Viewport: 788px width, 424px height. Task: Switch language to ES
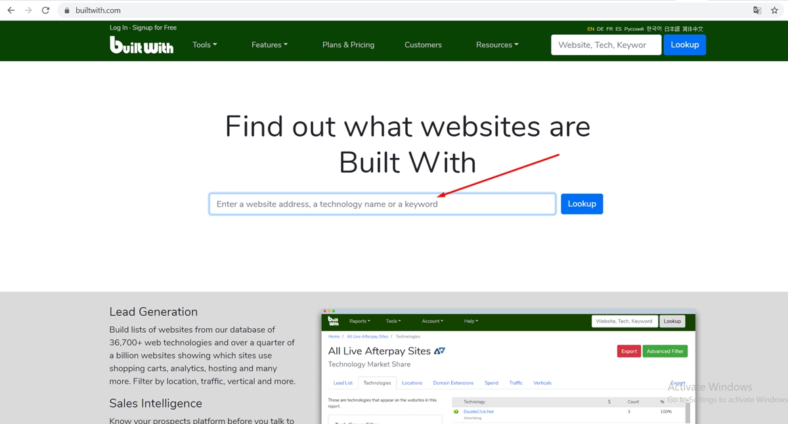tap(619, 29)
